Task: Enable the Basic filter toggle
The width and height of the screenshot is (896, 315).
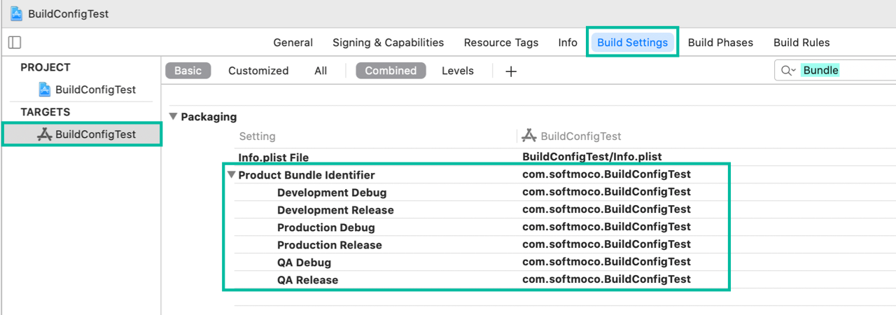Action: tap(188, 71)
